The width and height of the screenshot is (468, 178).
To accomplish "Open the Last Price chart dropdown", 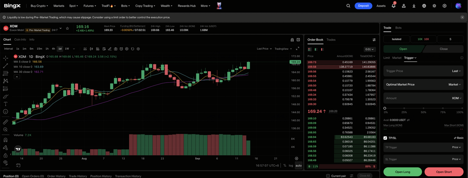I will [264, 49].
